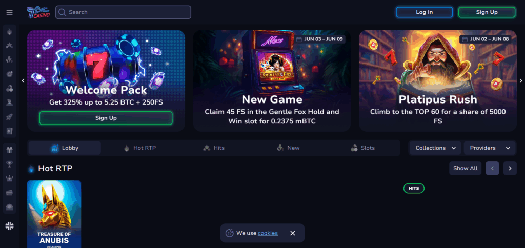Click the trophy tournaments sidebar icon

tap(9, 164)
